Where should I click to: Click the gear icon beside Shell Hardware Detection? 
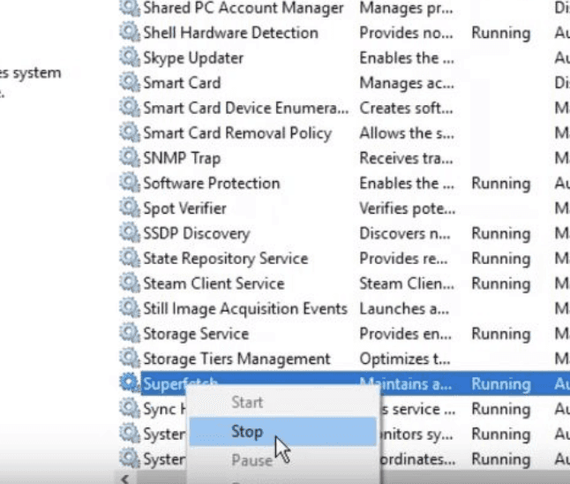[130, 33]
